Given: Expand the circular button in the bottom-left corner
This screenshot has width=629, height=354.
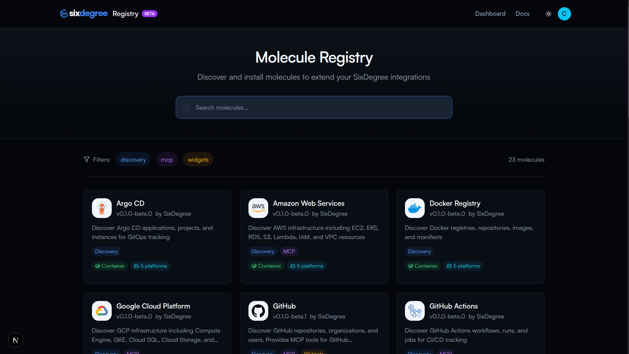Looking at the screenshot, I should pyautogui.click(x=15, y=340).
